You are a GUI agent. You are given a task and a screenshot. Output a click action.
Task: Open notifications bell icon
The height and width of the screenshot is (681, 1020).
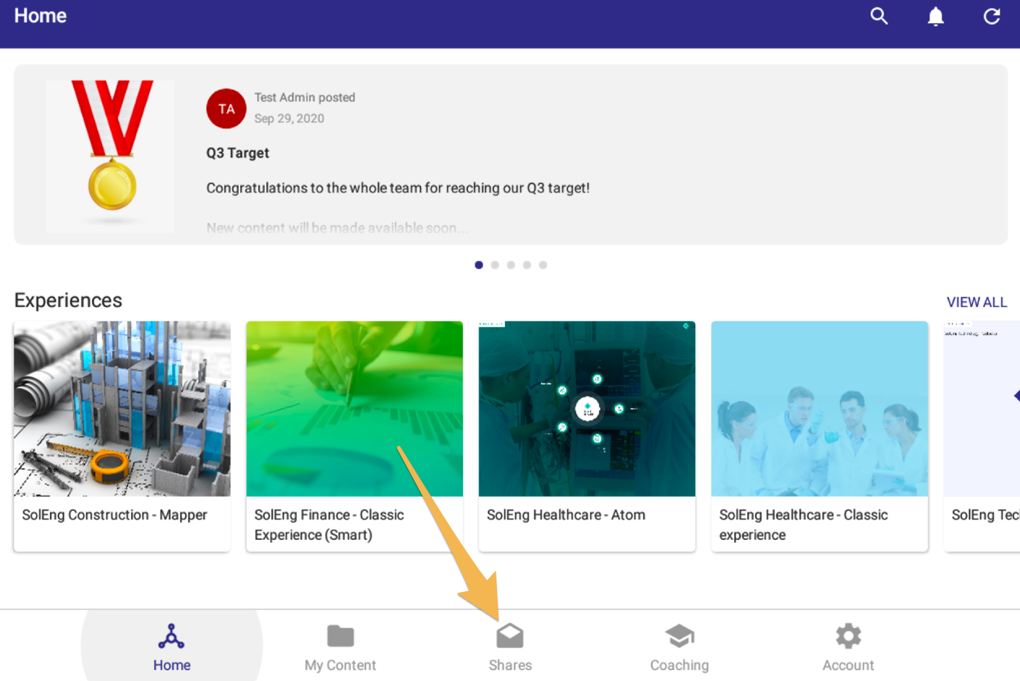[935, 16]
